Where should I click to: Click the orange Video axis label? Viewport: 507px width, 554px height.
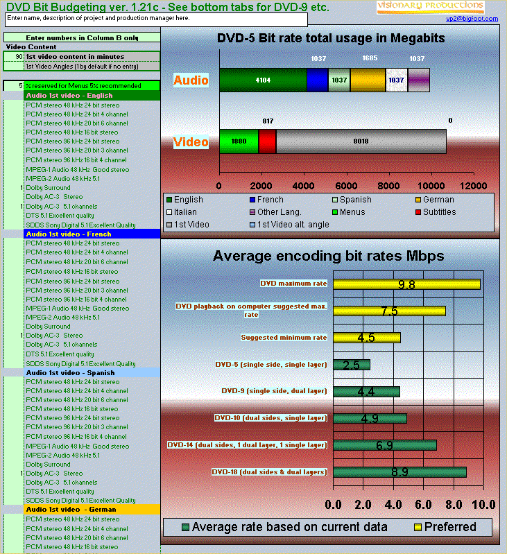point(191,141)
